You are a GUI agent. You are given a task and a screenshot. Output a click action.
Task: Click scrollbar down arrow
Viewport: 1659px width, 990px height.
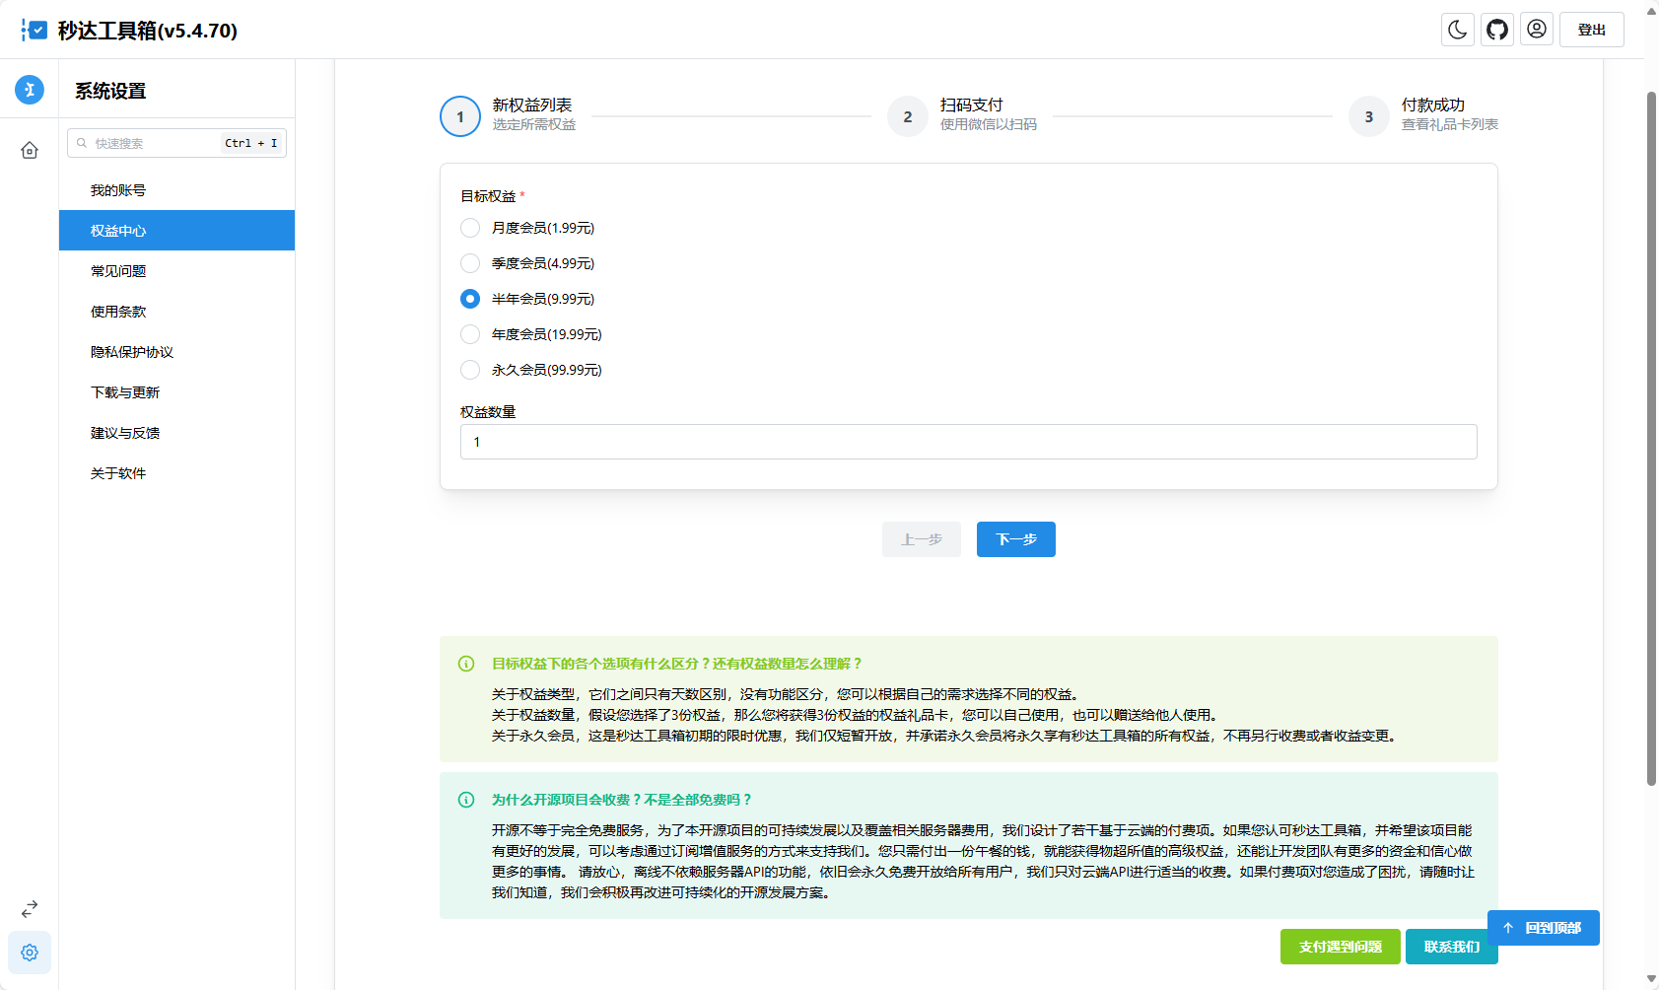click(x=1651, y=979)
